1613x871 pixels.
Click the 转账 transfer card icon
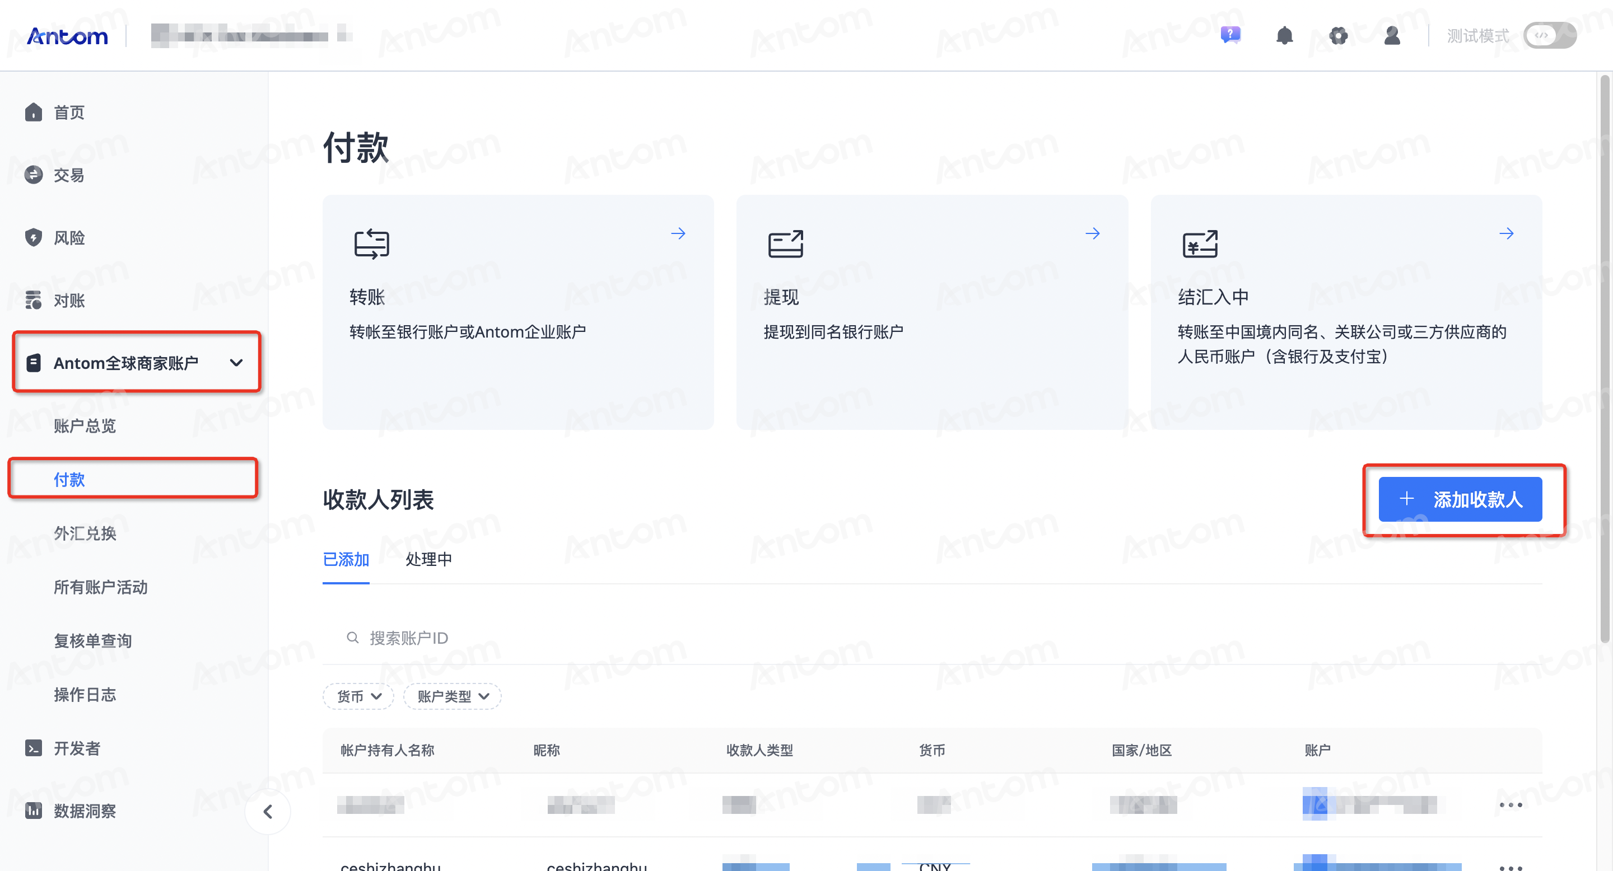(372, 244)
